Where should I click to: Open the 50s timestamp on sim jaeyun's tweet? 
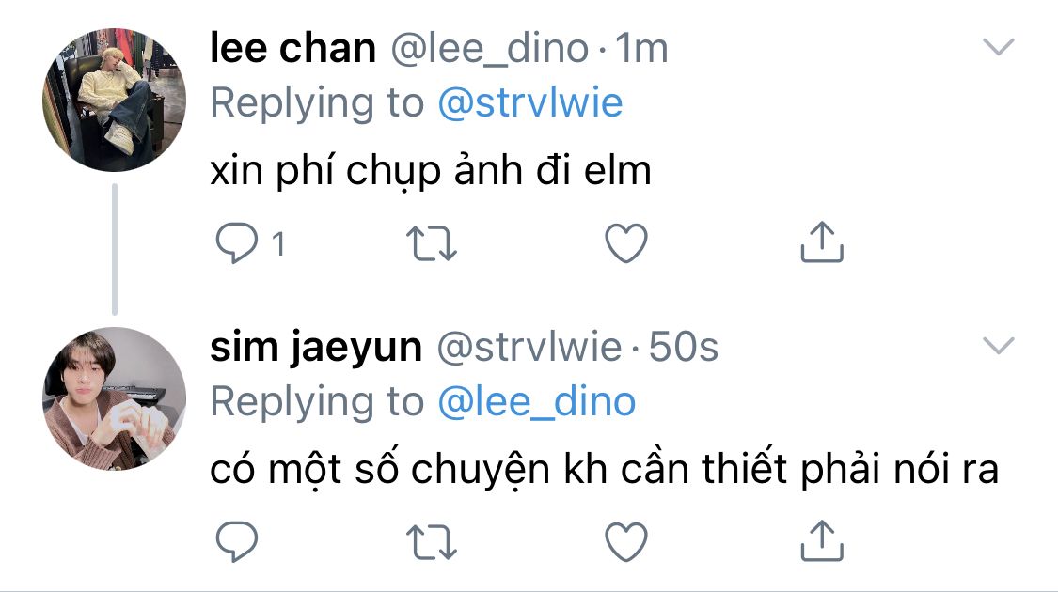click(x=684, y=348)
